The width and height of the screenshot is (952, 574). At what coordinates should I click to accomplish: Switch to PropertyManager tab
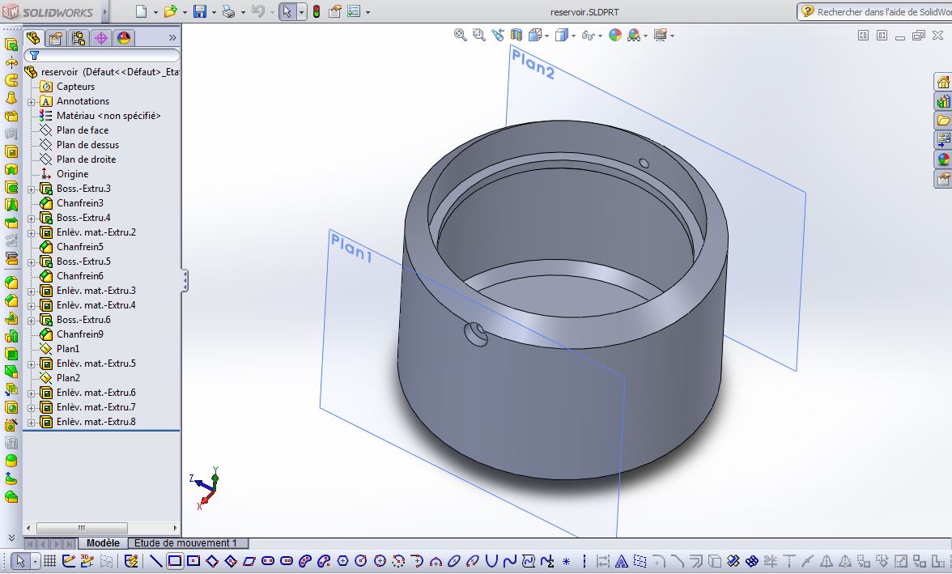tap(56, 38)
